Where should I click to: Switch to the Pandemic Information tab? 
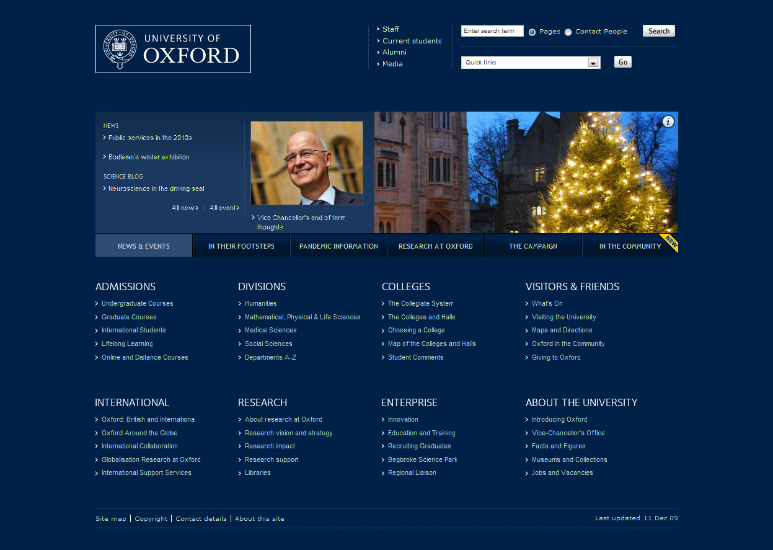[338, 246]
